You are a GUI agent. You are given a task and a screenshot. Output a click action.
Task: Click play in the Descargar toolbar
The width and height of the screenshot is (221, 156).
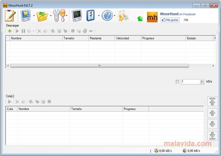tap(17, 31)
